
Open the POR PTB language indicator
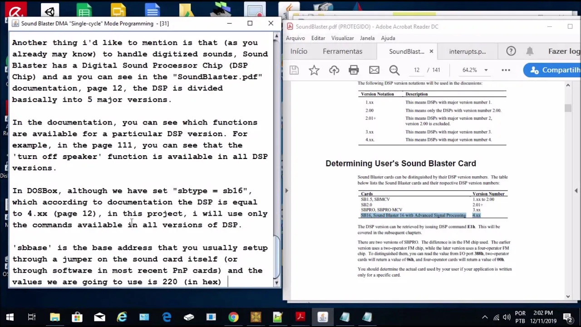coord(520,317)
